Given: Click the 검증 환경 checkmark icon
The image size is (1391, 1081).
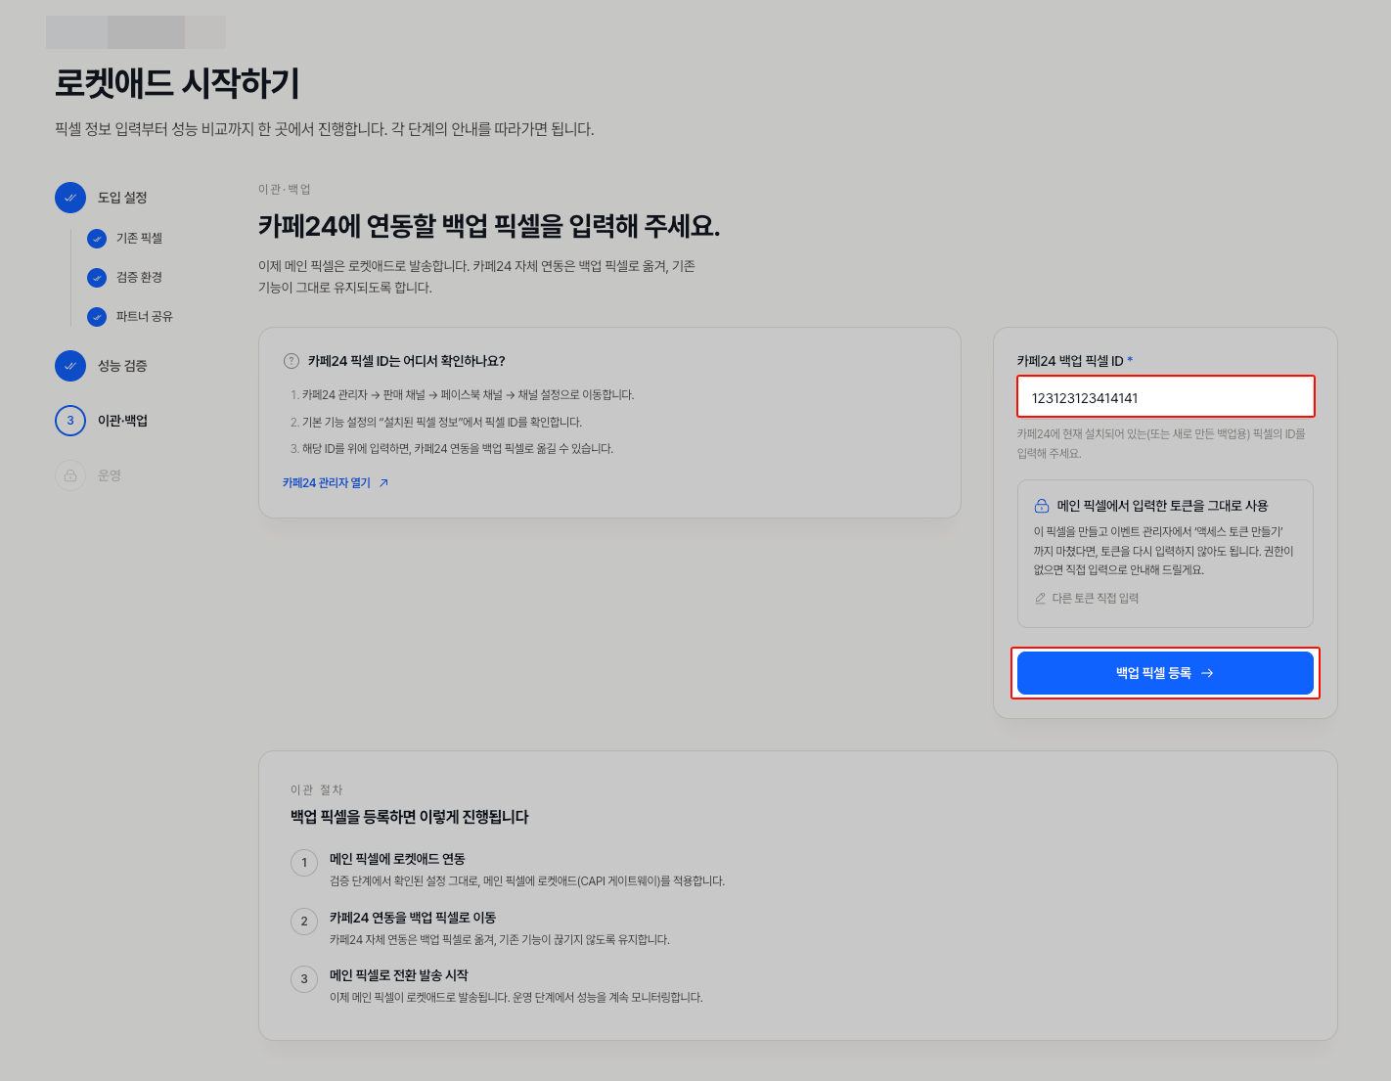Looking at the screenshot, I should 97,278.
